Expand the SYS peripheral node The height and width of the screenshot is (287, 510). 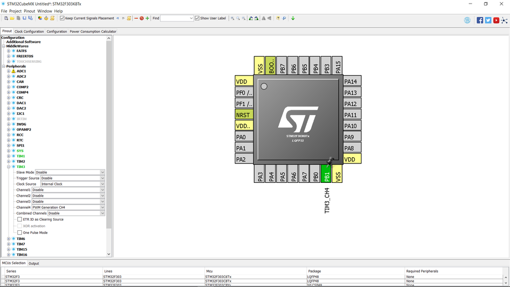[9, 151]
